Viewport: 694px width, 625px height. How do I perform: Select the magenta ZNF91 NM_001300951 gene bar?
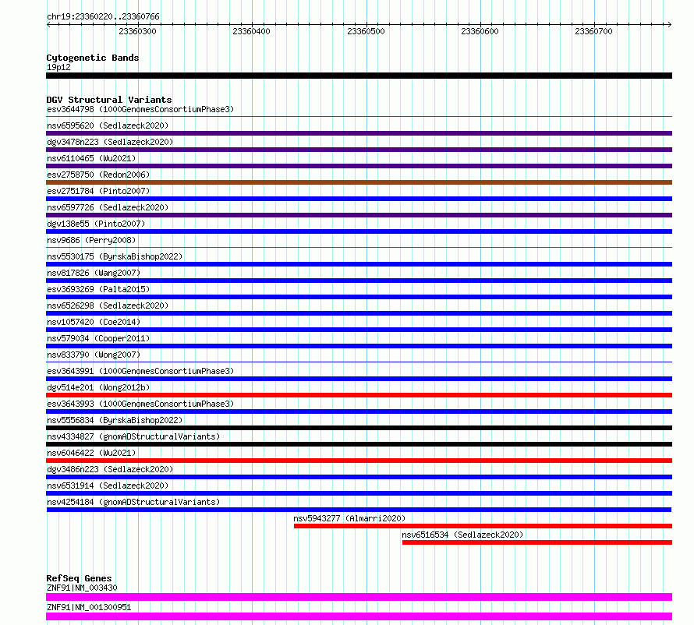(359, 616)
